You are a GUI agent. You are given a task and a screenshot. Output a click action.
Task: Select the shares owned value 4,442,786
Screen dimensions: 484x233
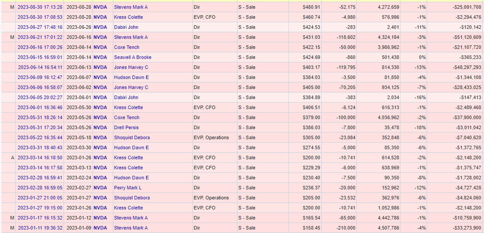pos(389,218)
